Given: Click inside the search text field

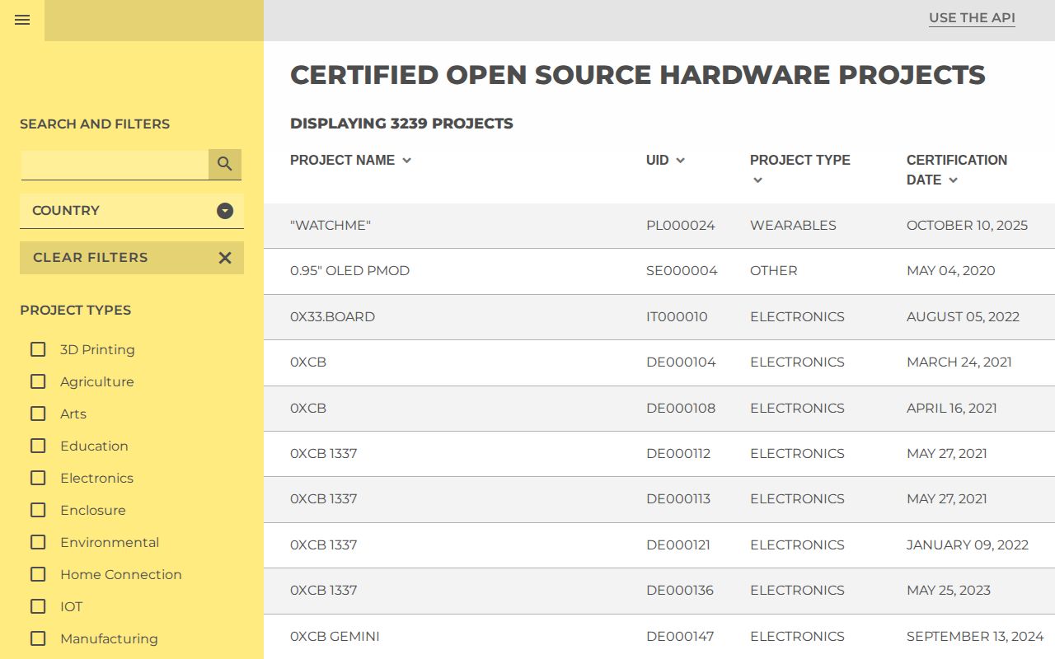Looking at the screenshot, I should (115, 164).
